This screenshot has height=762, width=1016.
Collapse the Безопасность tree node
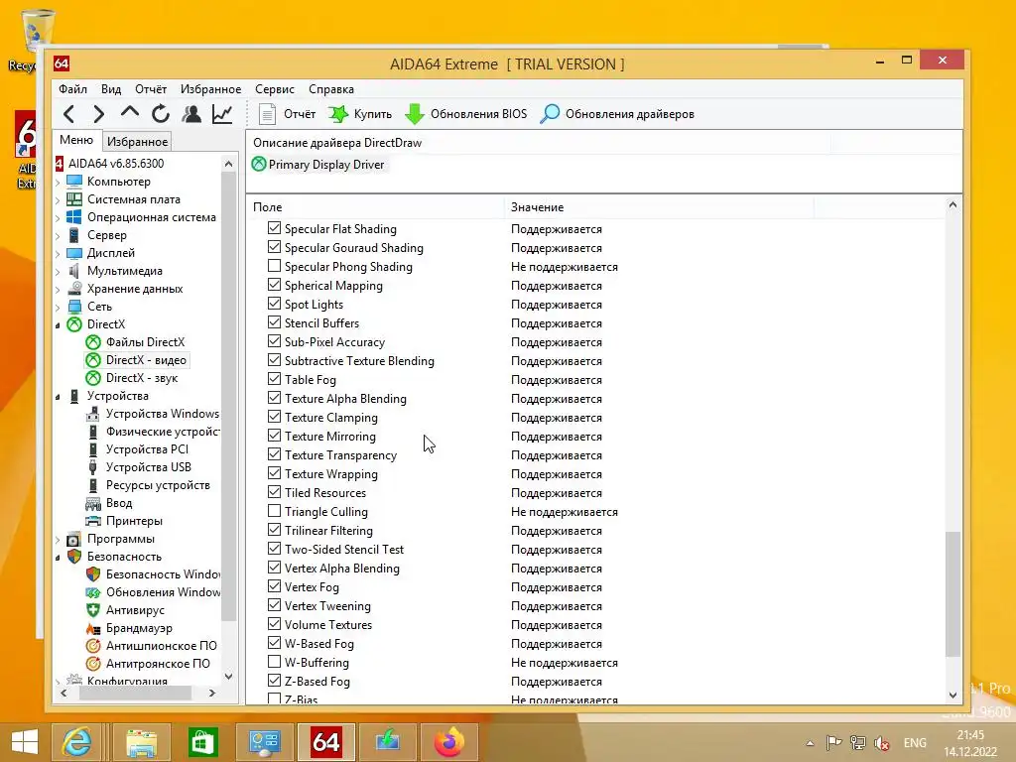(x=58, y=558)
